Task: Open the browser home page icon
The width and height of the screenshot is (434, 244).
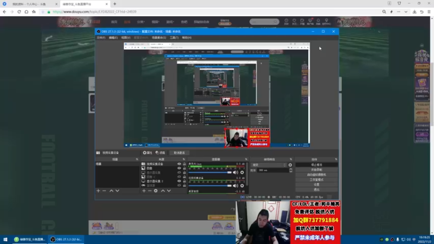Action: click(x=26, y=11)
